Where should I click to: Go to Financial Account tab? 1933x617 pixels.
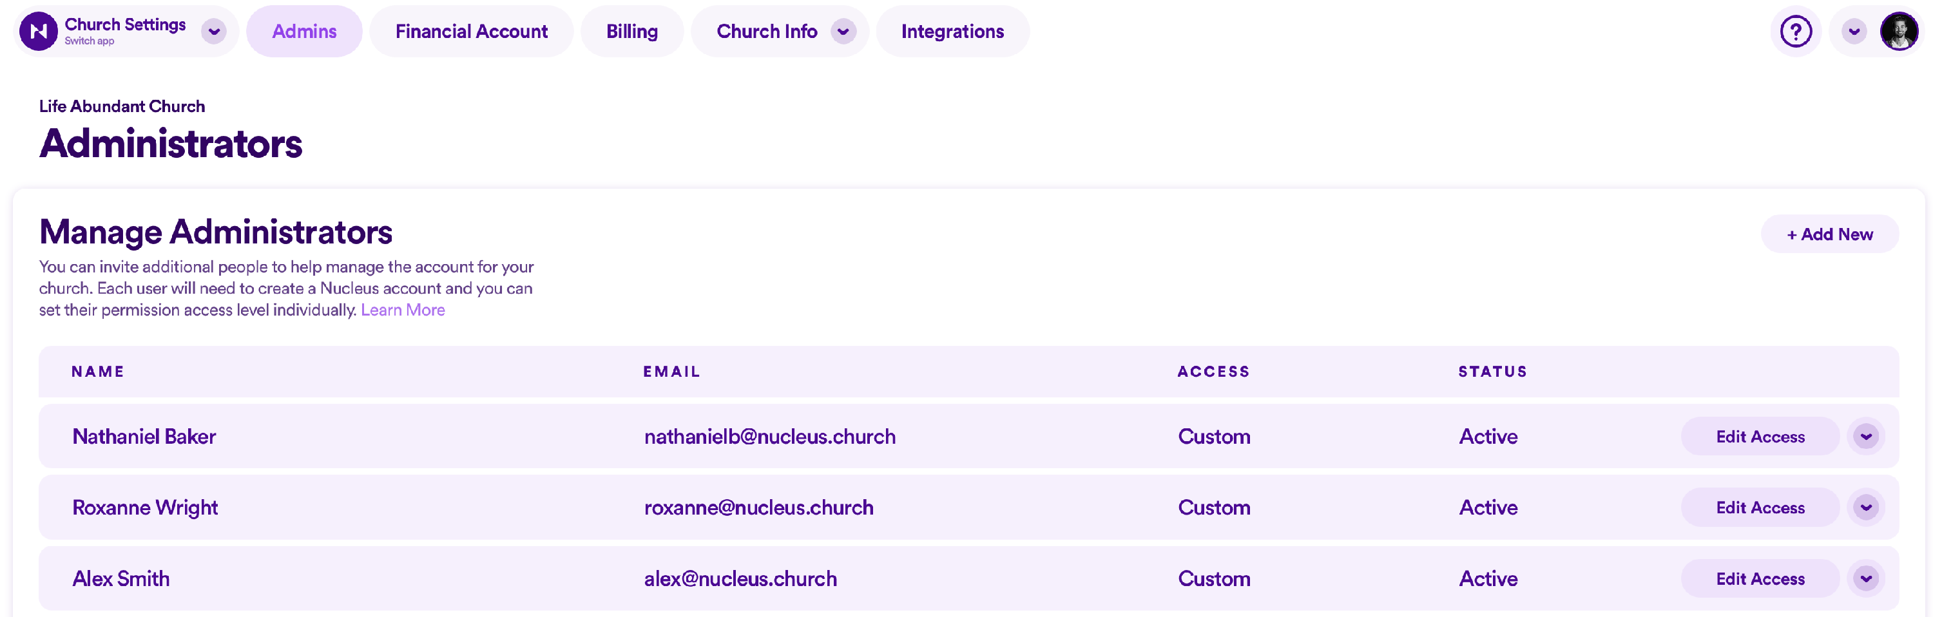tap(471, 32)
